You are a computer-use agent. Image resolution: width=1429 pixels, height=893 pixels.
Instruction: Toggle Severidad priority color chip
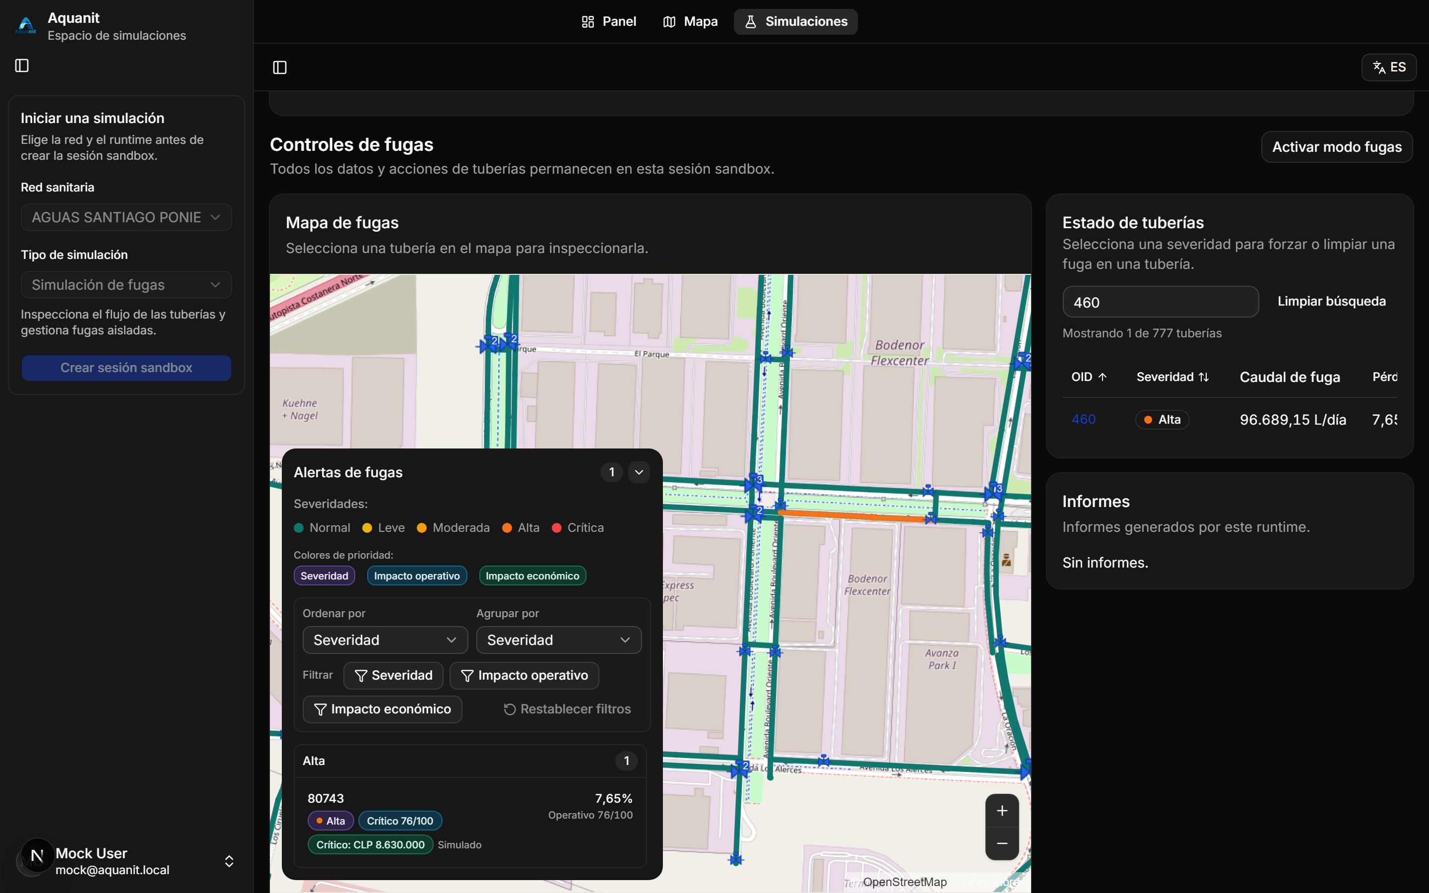tap(324, 576)
